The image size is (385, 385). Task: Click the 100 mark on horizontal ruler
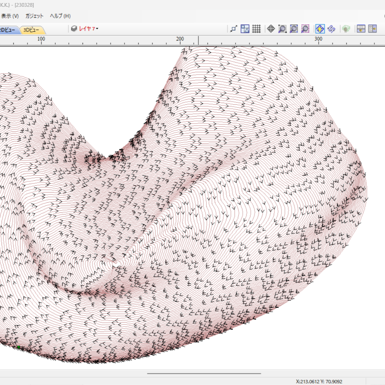coord(41,39)
